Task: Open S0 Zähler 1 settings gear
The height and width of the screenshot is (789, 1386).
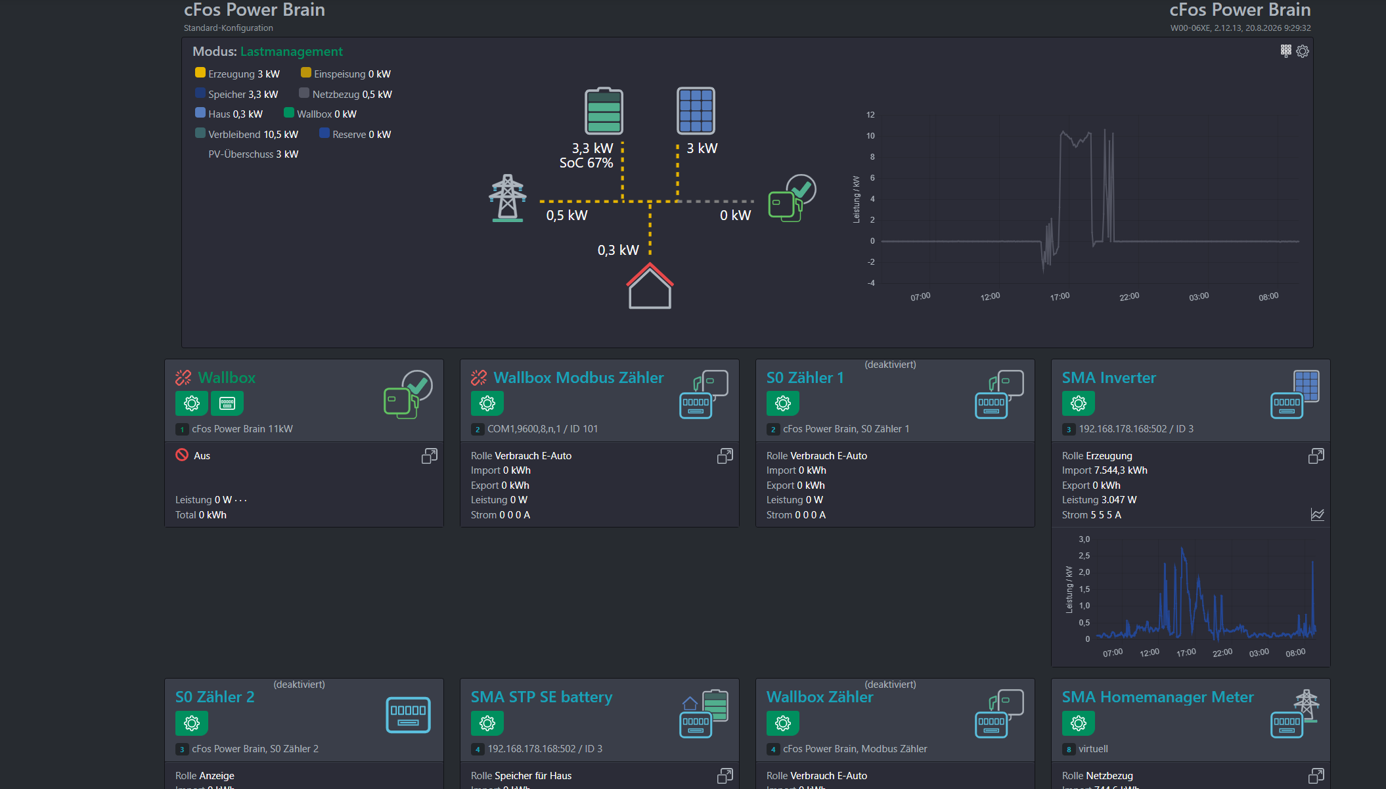Action: click(x=783, y=403)
